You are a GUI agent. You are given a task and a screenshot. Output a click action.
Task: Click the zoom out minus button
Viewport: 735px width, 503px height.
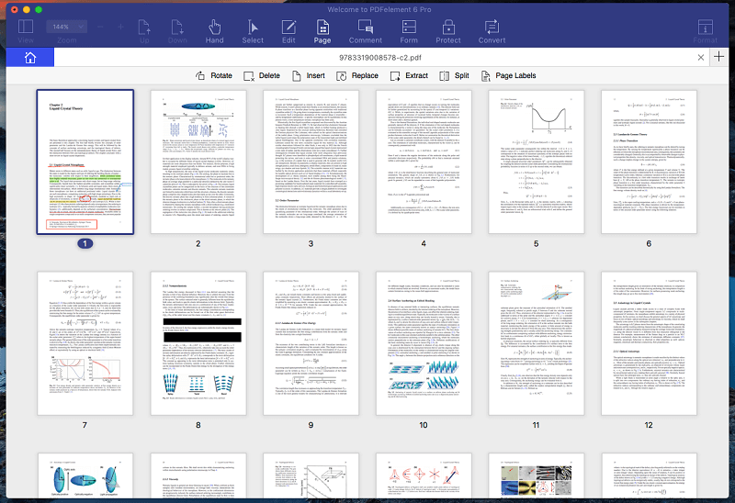[100, 27]
